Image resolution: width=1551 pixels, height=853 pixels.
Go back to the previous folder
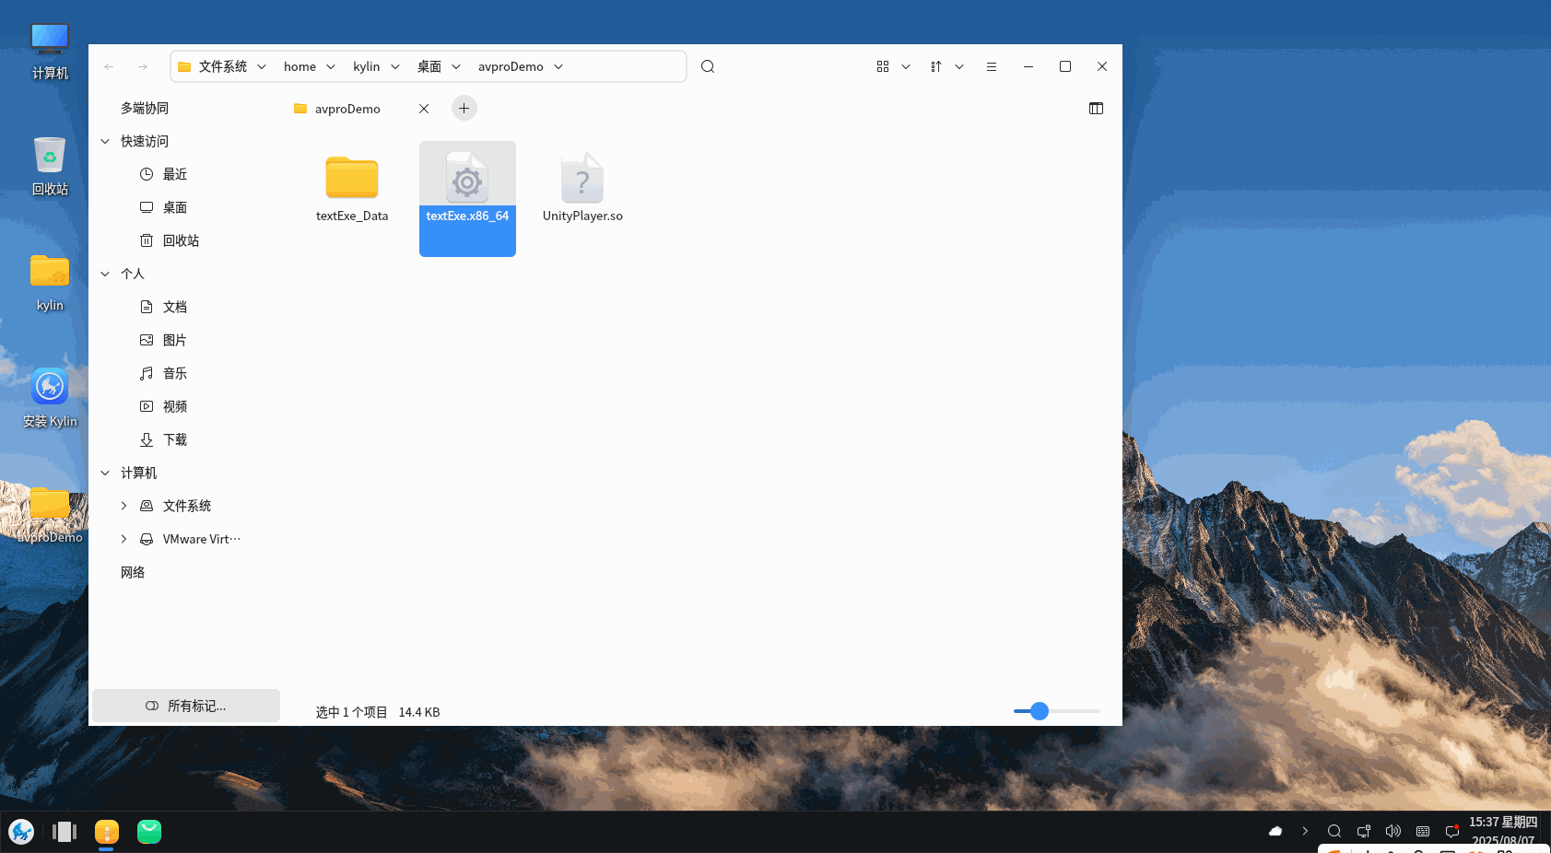coord(109,66)
